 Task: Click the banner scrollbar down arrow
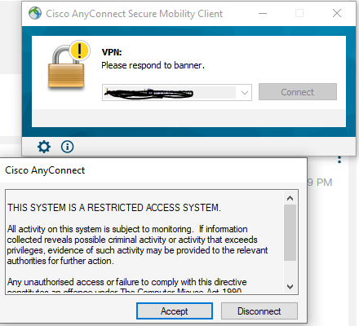click(x=290, y=287)
